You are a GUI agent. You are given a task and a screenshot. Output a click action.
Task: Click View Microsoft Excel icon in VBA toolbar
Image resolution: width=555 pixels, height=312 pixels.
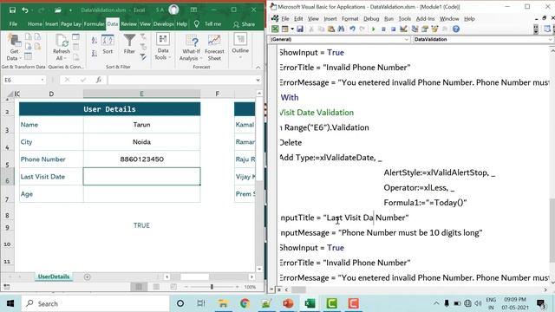coord(275,29)
